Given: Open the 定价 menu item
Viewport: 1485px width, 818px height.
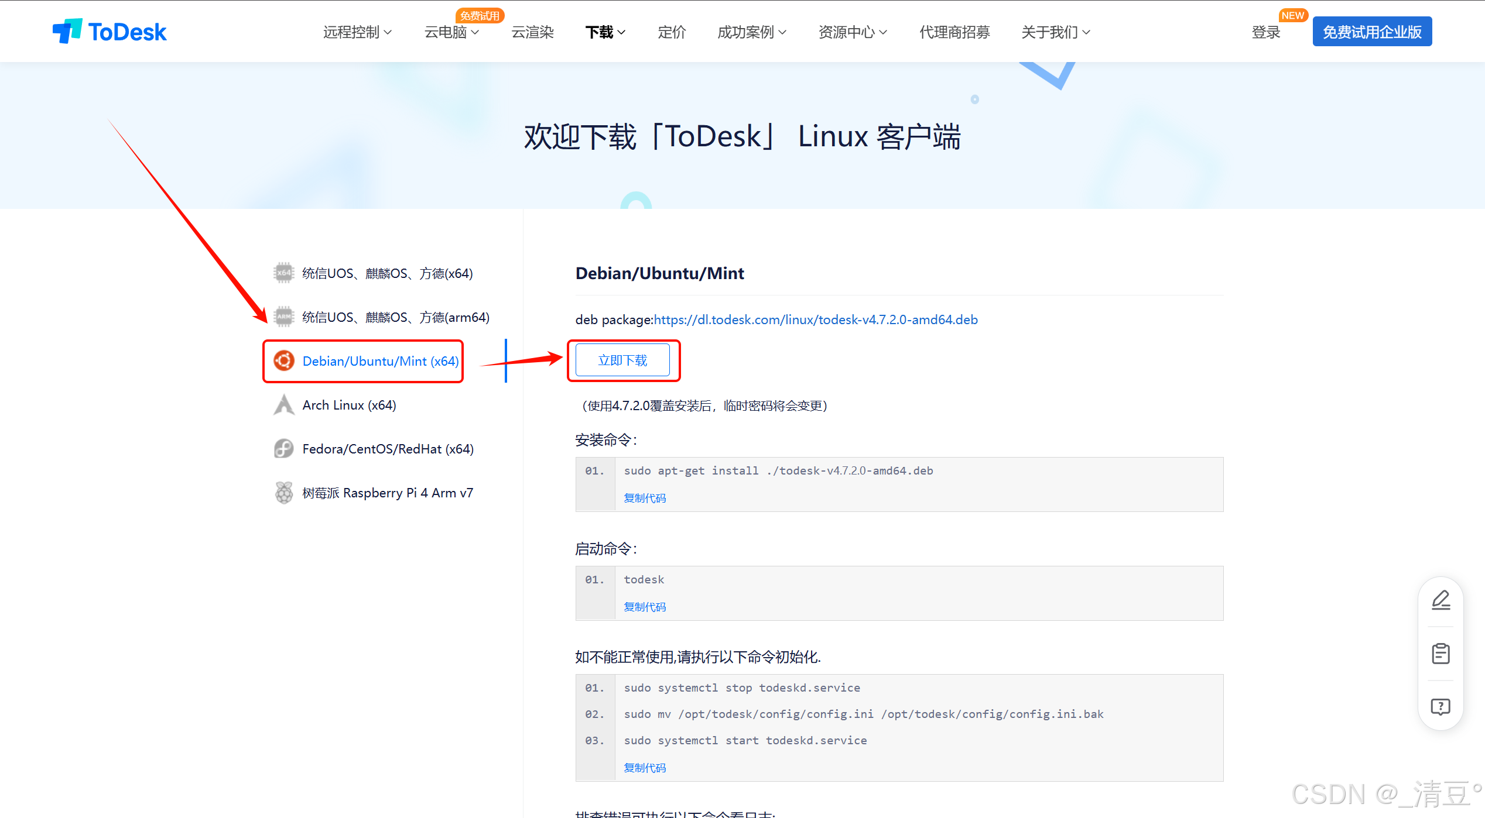Looking at the screenshot, I should 671,32.
